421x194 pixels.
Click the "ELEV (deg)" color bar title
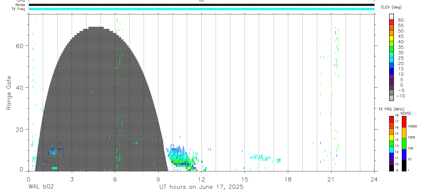coord(391,7)
